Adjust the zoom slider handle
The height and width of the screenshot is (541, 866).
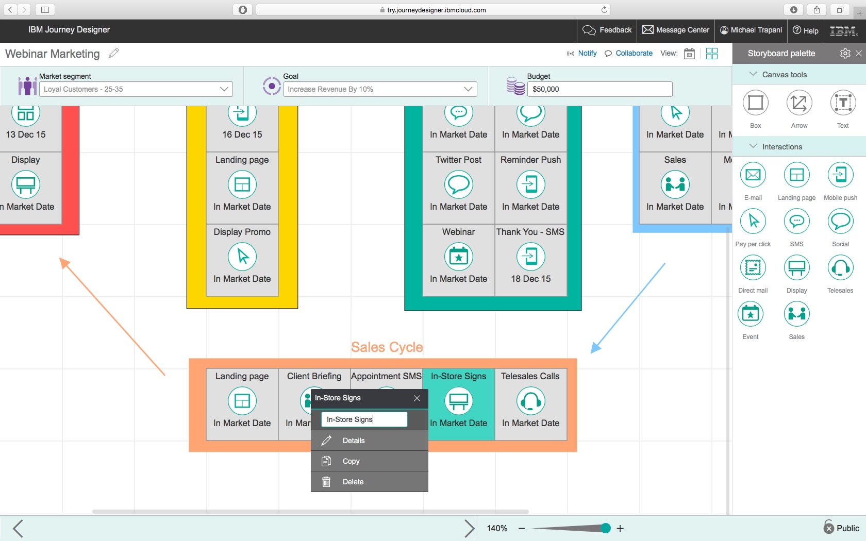(606, 528)
